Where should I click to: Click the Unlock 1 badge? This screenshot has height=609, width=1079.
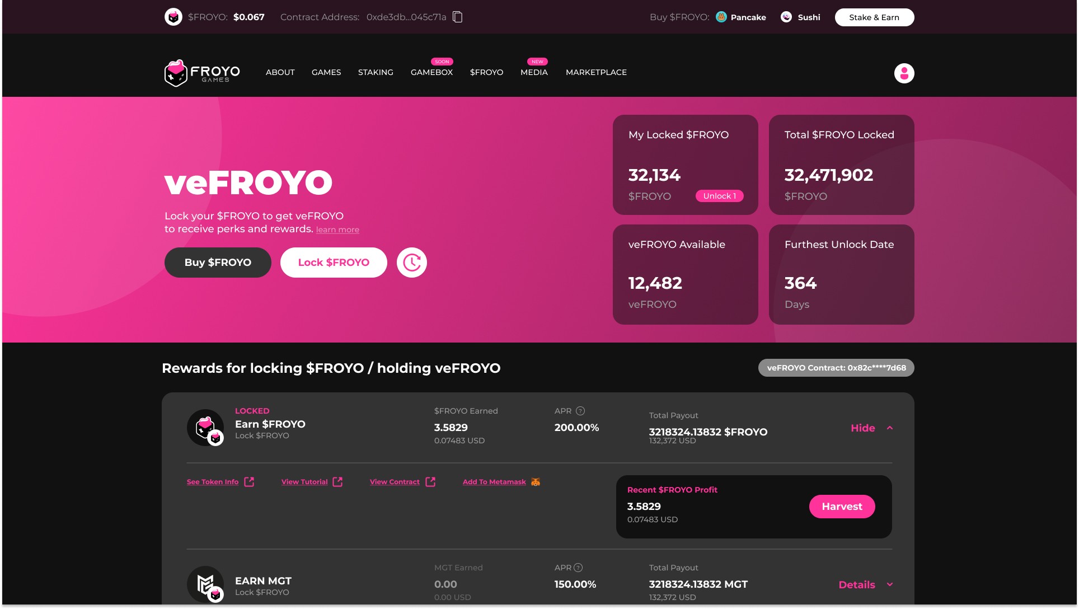pos(719,196)
